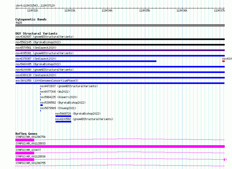The height and width of the screenshot is (169, 232).
Task: Open the nsv5399582 ByrskaBishop2022 label
Action: coord(63,103)
